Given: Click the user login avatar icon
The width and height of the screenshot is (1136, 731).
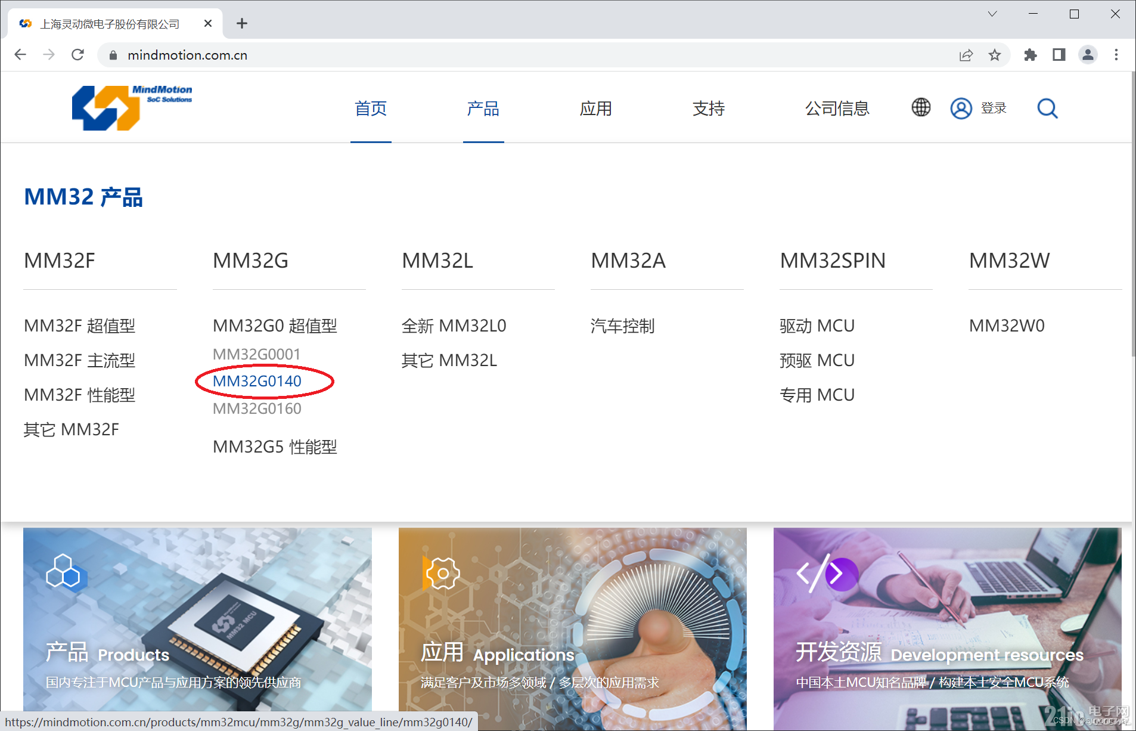Looking at the screenshot, I should (961, 109).
